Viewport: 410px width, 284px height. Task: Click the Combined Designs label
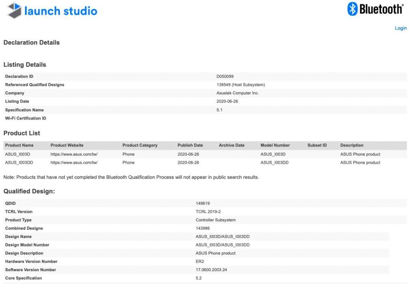[x=24, y=228]
